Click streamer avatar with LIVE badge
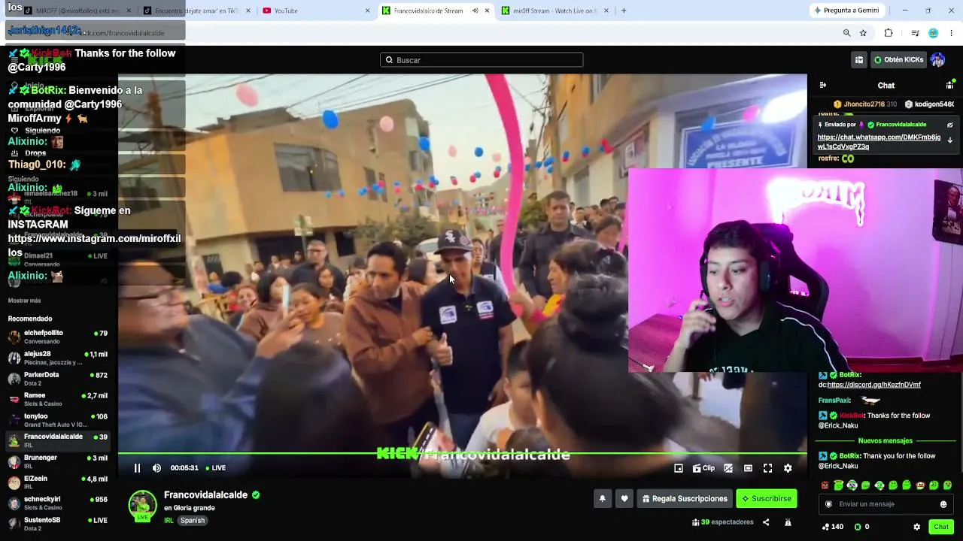This screenshot has width=963, height=541. point(142,506)
